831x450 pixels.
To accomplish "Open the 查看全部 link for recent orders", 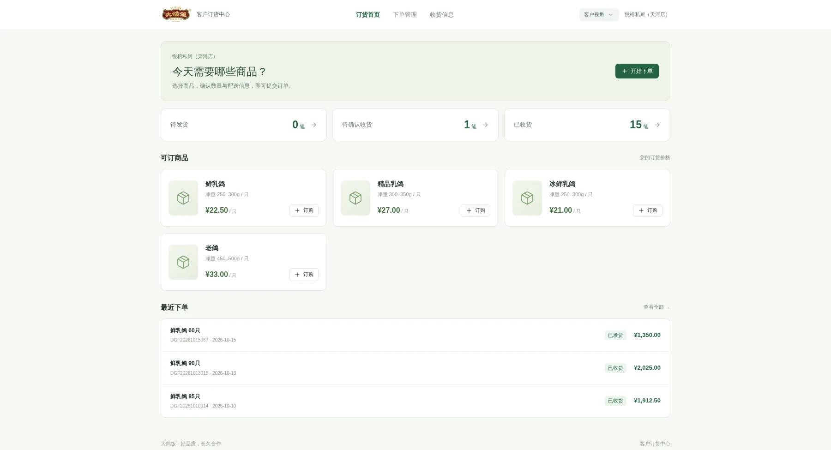I will pos(656,307).
